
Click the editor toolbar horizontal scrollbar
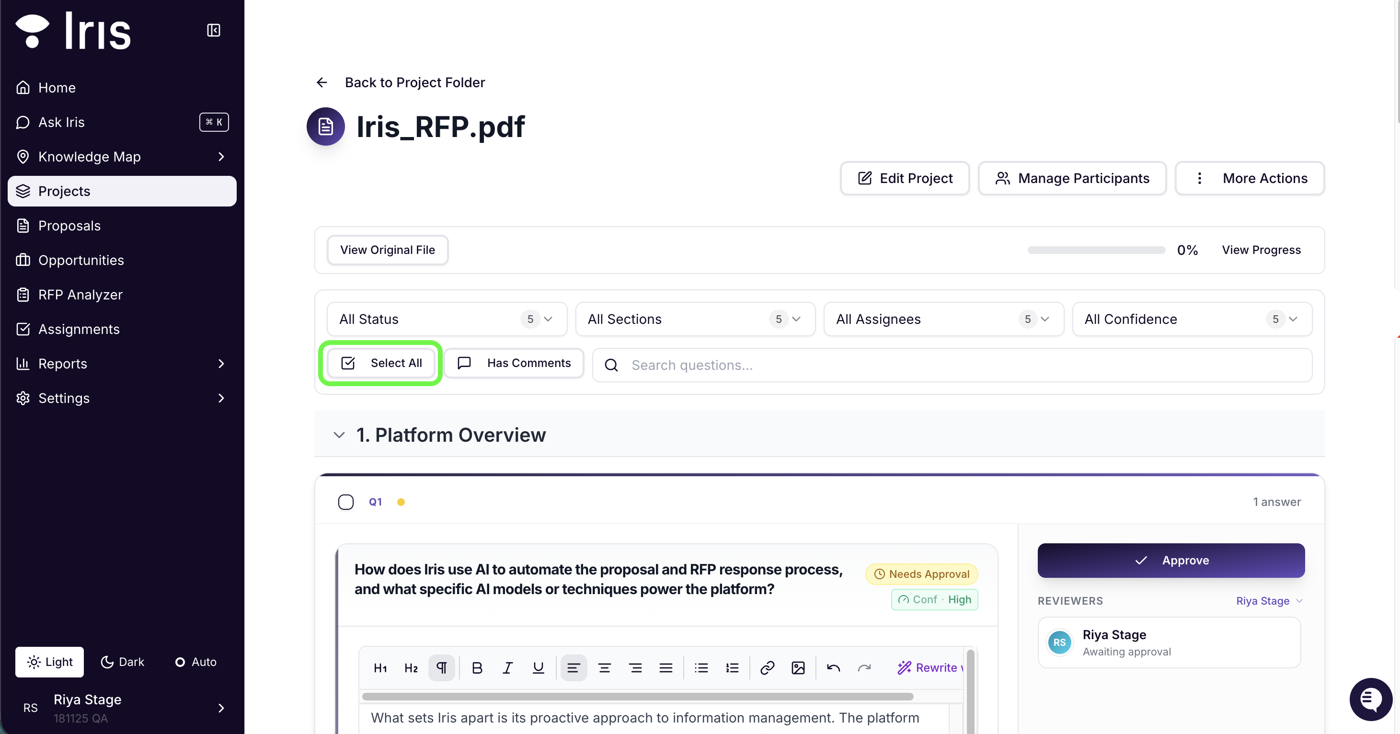(x=638, y=697)
